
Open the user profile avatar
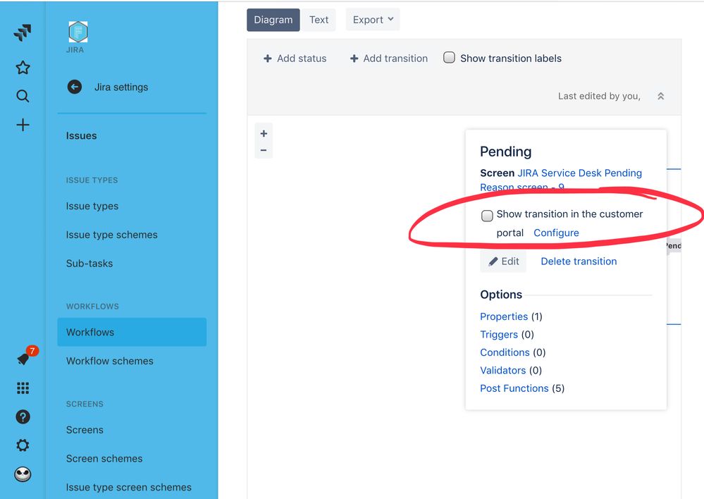23,474
